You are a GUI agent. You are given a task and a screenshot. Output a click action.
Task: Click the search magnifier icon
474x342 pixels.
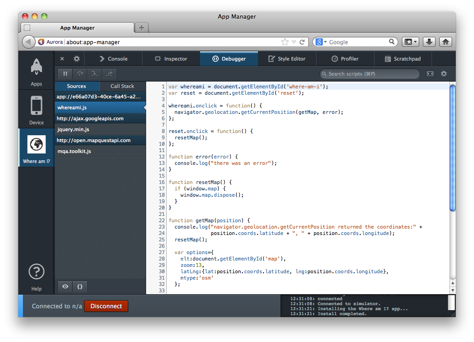coord(391,41)
